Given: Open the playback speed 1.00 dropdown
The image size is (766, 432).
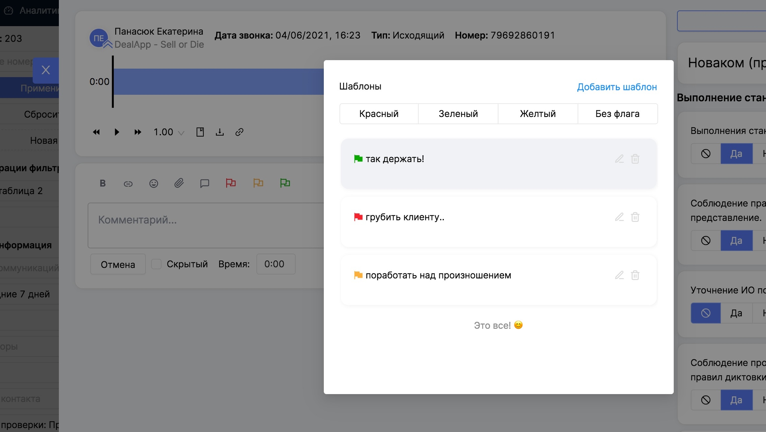Looking at the screenshot, I should (169, 132).
